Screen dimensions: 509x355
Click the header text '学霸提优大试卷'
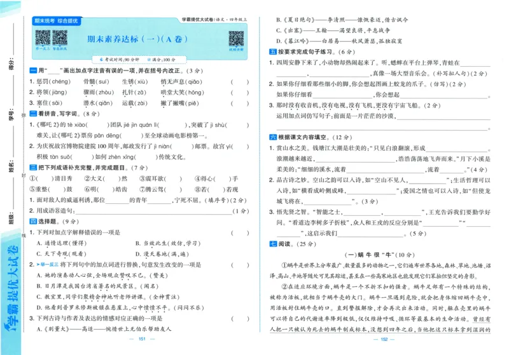[x=197, y=20]
